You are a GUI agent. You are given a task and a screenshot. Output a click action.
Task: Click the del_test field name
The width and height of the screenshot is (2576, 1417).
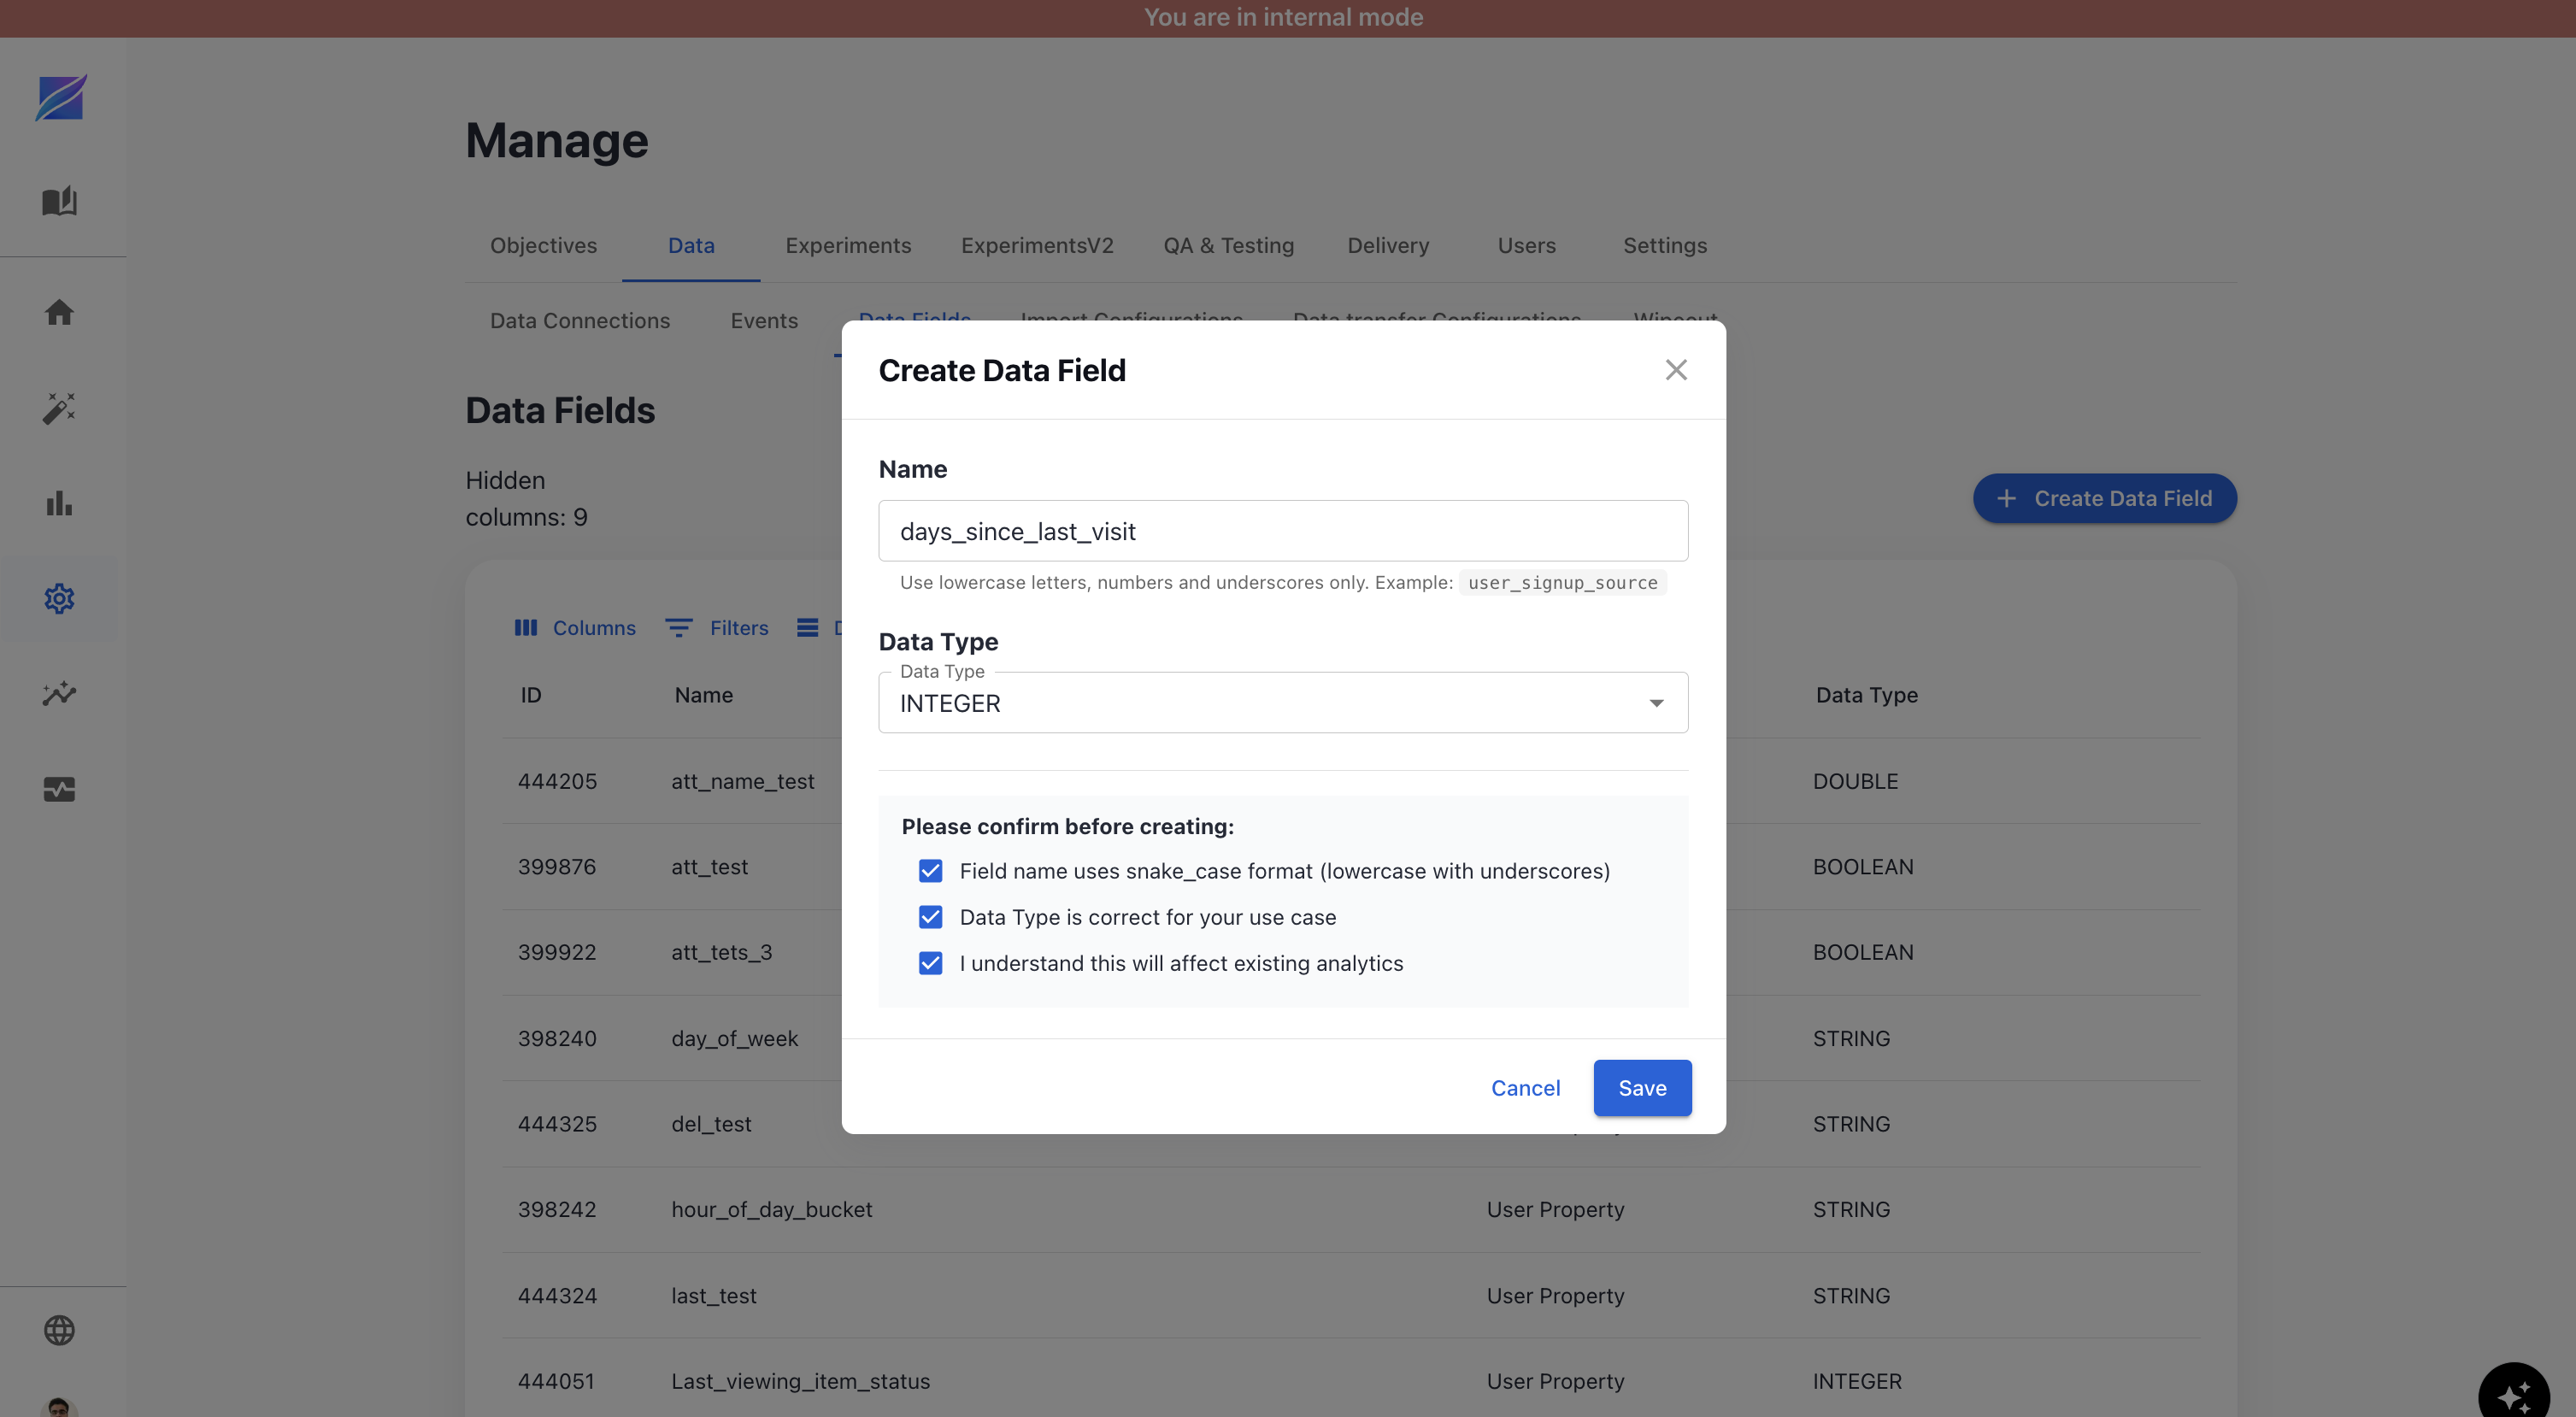[711, 1124]
